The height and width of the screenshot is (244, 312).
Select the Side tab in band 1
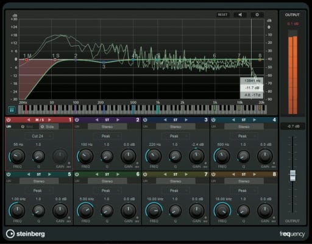tap(49, 126)
